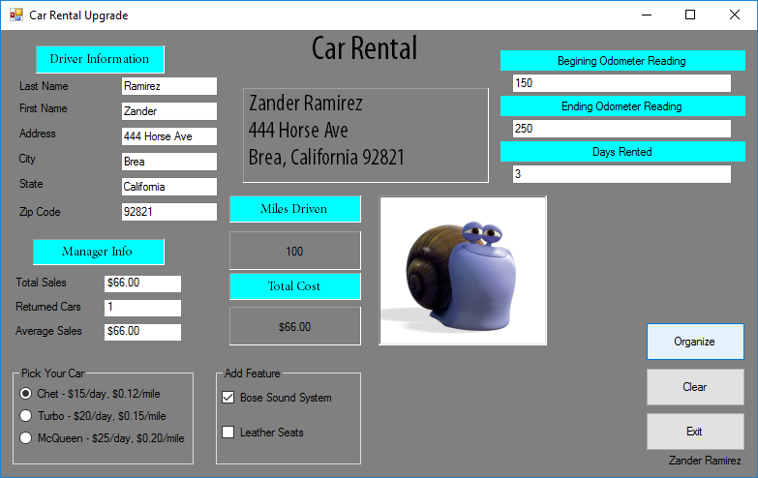Click the First Name field with Zander
Image resolution: width=758 pixels, height=478 pixels.
169,111
